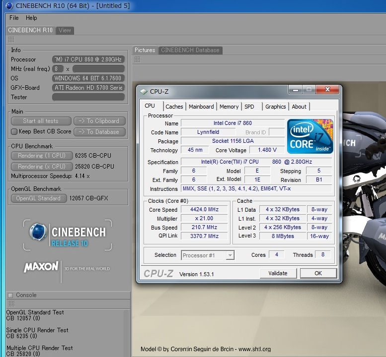
Task: Click the CINEBENCH app icon in title bar
Action: pos(9,5)
